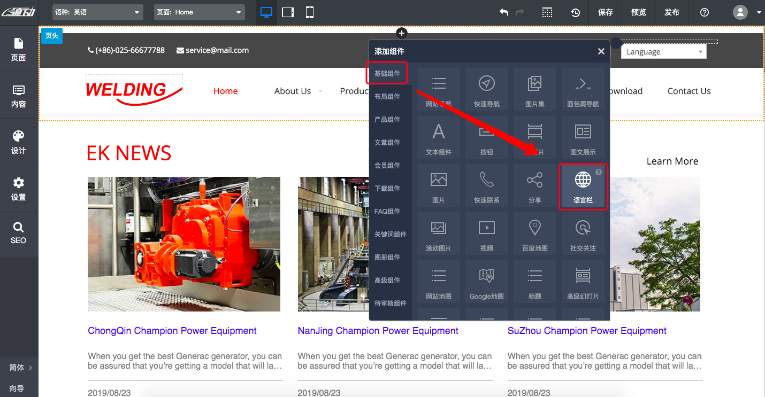The height and width of the screenshot is (397, 765).
Task: Select the 快速联系 quick contact component
Action: pyautogui.click(x=486, y=186)
